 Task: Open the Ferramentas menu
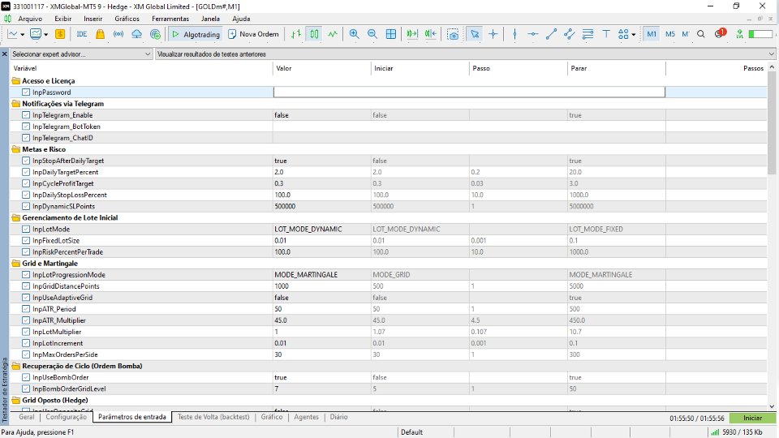click(x=170, y=18)
